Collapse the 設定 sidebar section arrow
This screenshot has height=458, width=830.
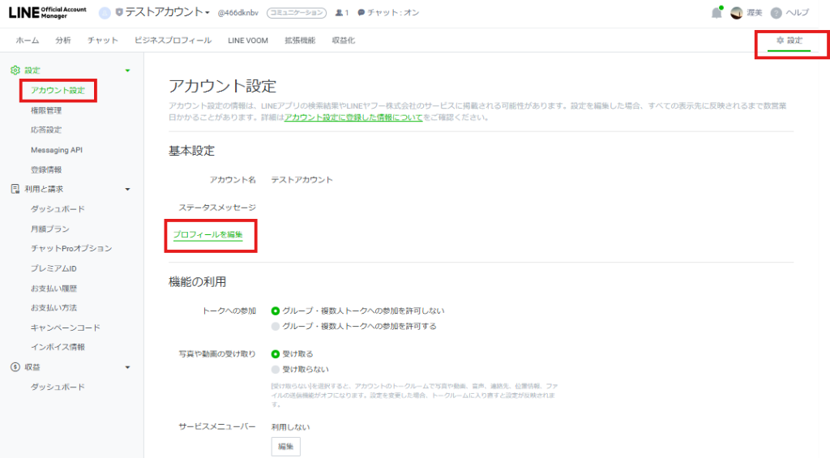click(127, 71)
